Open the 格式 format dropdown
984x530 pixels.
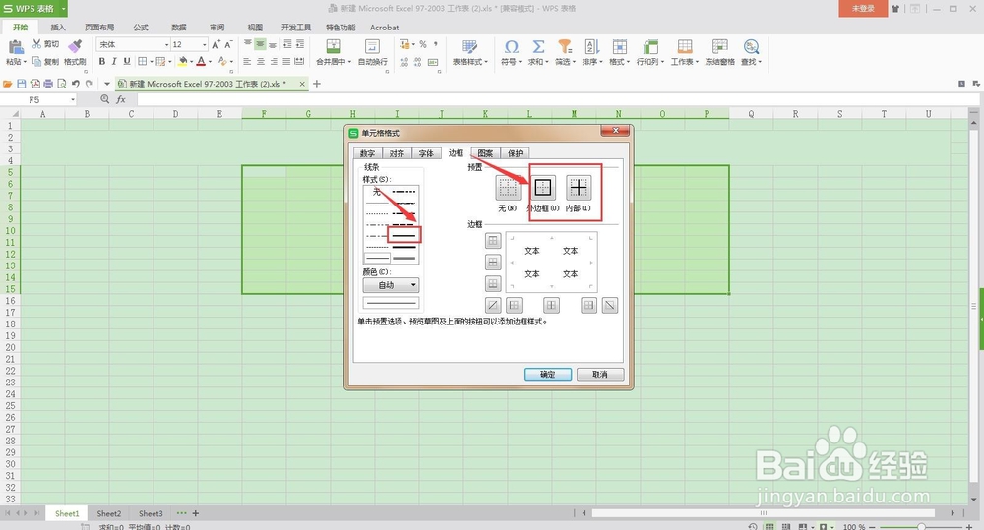click(x=619, y=62)
